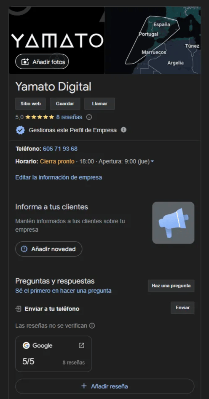The height and width of the screenshot is (399, 209).
Task: Click the info icon by Las reseñas no se verifican
Action: 92,326
